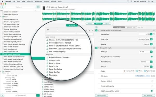
Task: Enable the Preserve Hierarchy option
Action: (x=152, y=86)
